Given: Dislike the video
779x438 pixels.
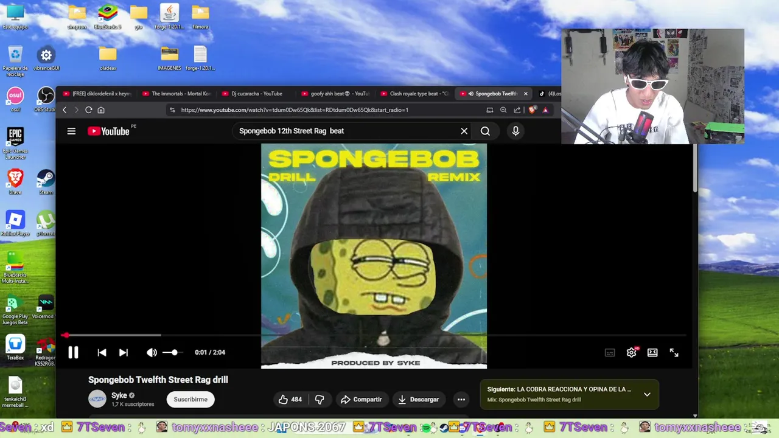Looking at the screenshot, I should click(319, 399).
